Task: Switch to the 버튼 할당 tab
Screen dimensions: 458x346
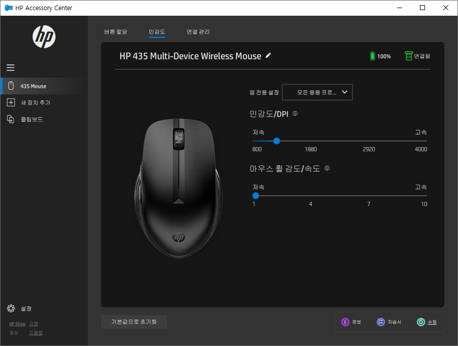Action: 116,32
